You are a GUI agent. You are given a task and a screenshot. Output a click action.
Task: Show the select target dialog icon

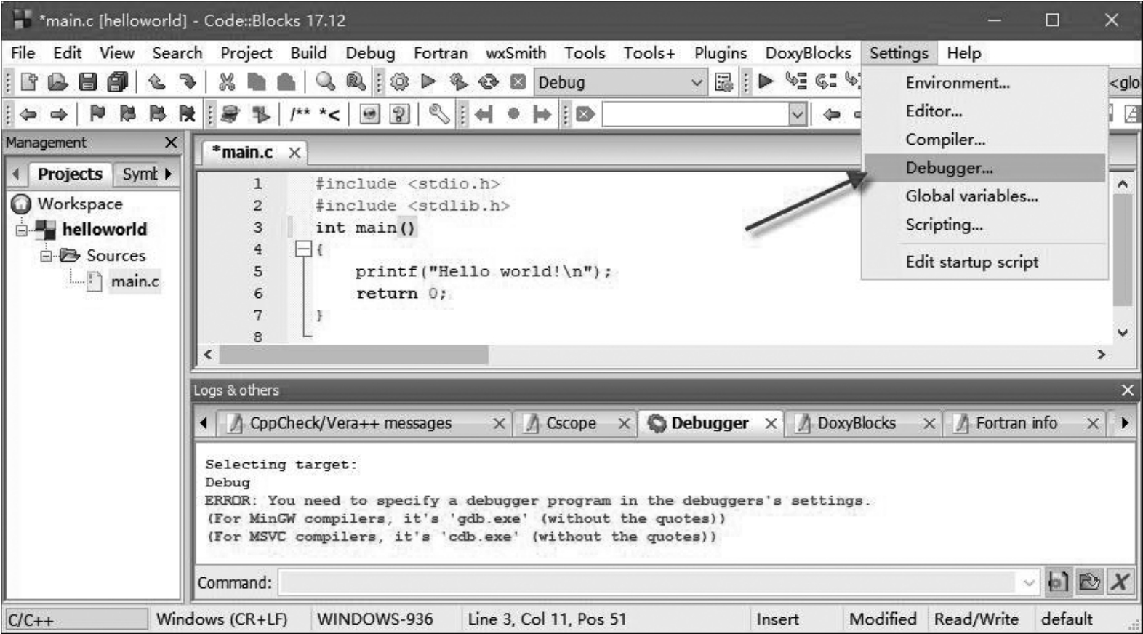[x=723, y=82]
